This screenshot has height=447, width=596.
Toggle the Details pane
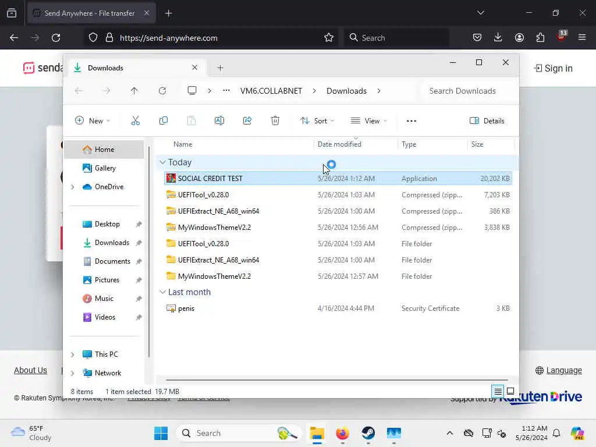tap(487, 121)
